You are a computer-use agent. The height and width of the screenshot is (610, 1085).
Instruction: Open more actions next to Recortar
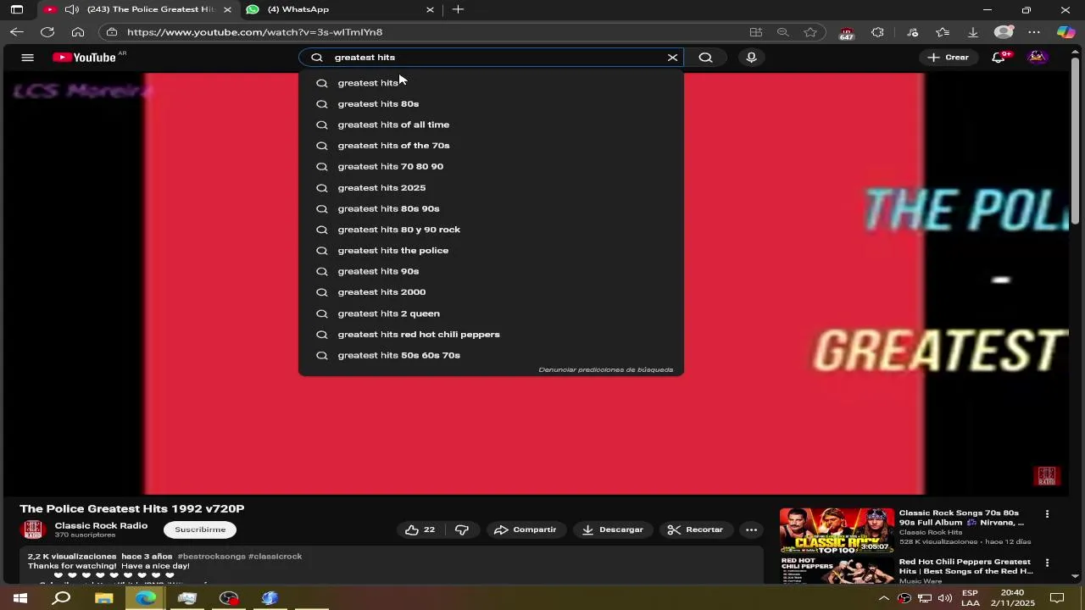click(x=751, y=530)
